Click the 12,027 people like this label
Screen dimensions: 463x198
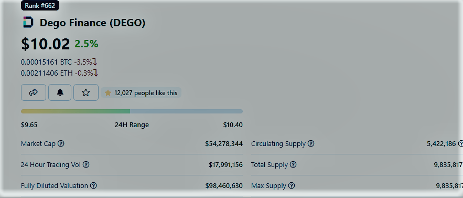[141, 93]
